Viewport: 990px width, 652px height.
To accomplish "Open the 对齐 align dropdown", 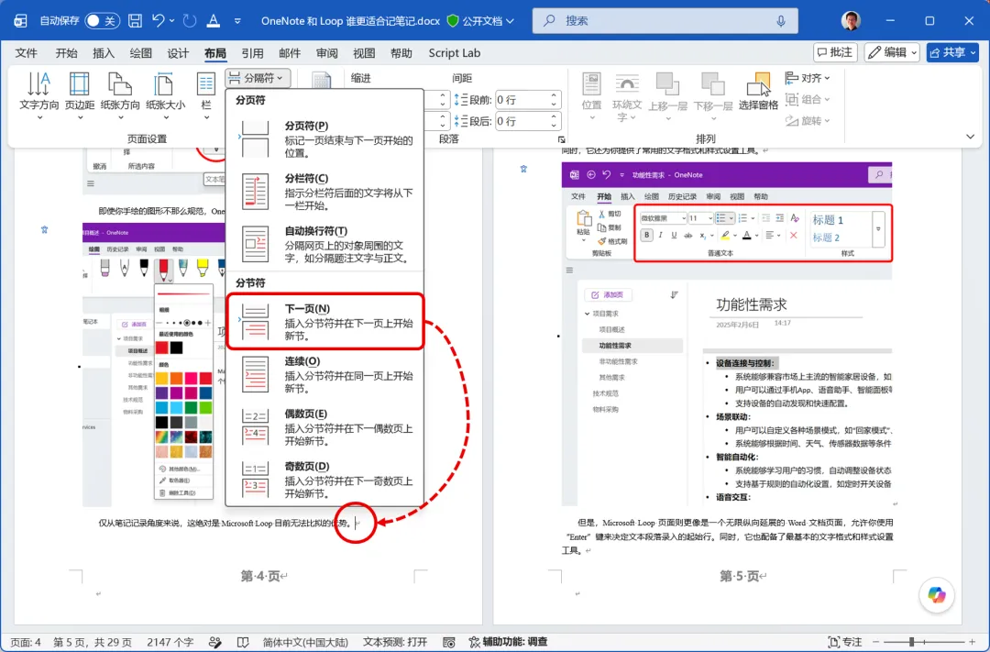I will coord(808,78).
